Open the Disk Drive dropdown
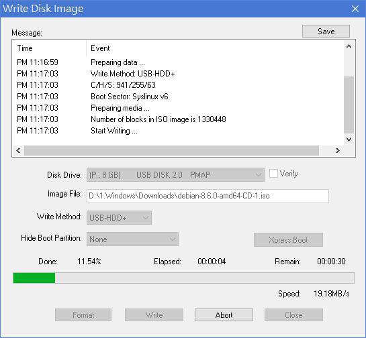 [175, 175]
